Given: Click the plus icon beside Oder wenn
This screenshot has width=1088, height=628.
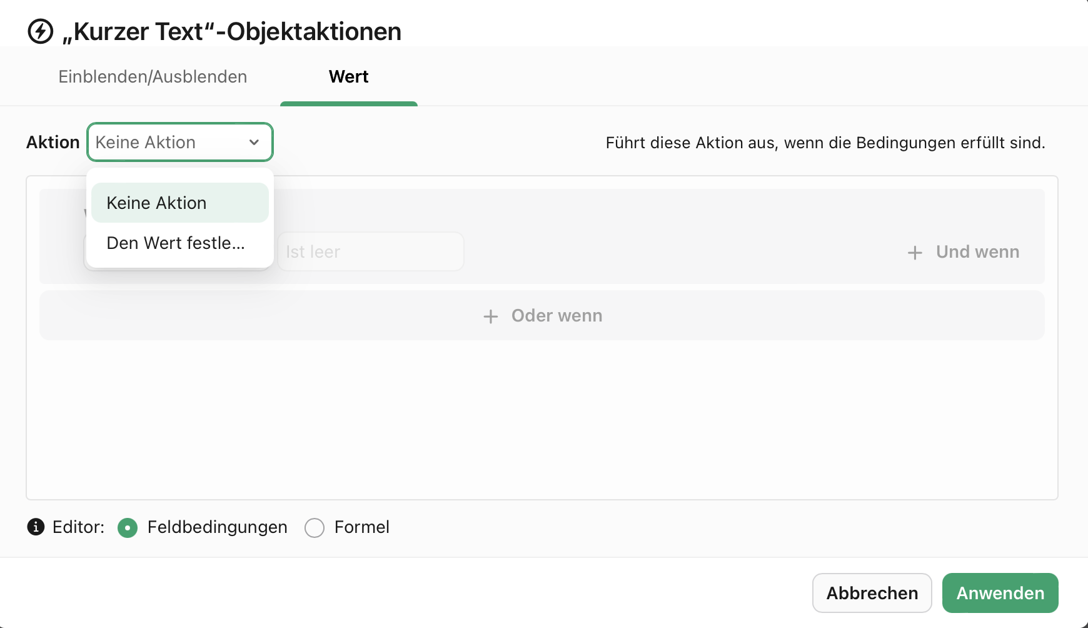Looking at the screenshot, I should click(490, 316).
